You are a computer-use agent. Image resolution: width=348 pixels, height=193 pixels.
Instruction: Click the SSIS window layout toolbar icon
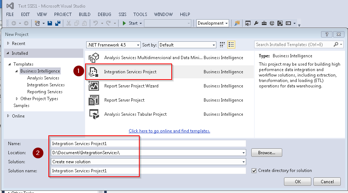280,23
